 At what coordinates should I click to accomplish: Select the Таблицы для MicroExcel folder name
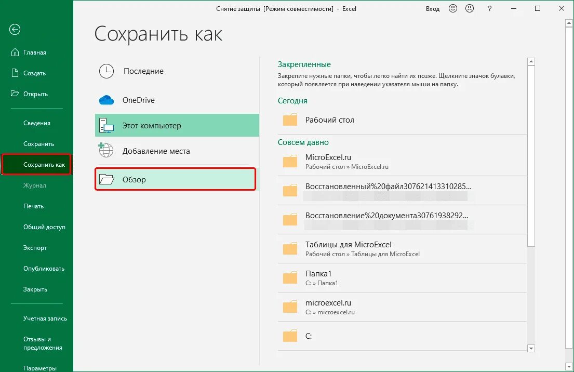click(348, 245)
